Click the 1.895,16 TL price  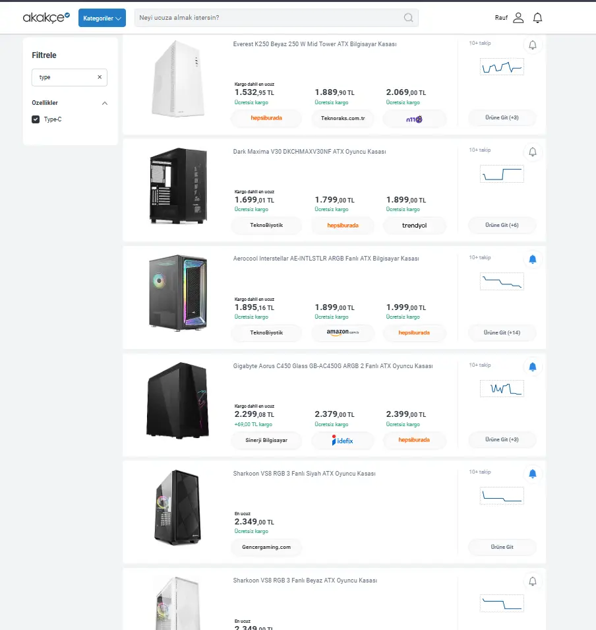(254, 307)
